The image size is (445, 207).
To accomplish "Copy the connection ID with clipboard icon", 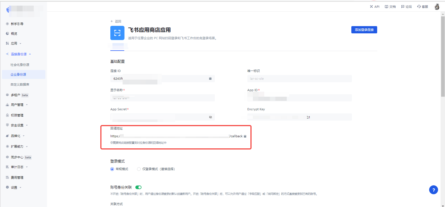I will 210,79.
